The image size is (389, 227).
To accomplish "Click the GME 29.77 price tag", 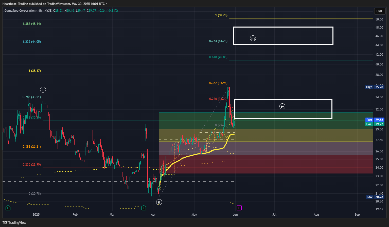I will pos(375,124).
